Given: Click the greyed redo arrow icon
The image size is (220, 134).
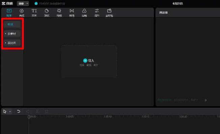Looking at the screenshot, I should [28, 111].
